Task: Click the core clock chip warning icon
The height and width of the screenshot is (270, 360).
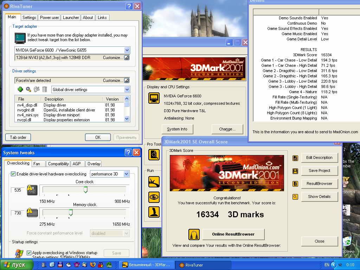Action: 32,190
